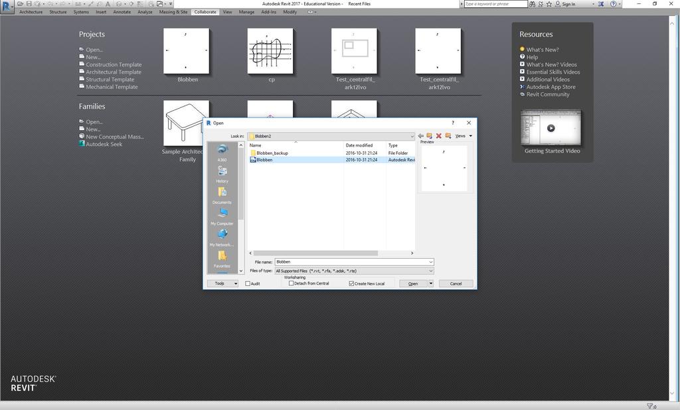This screenshot has width=680, height=410.
Task: Click the Open button in the dialog
Action: point(413,283)
